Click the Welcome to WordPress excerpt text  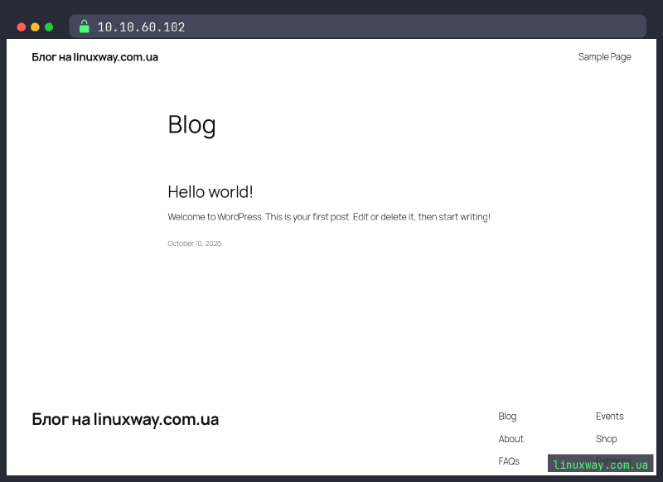[328, 217]
